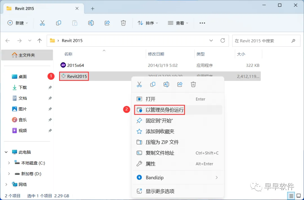304x200 pixels.
Task: Click the Rename icon in the top toolbar
Action: point(91,23)
